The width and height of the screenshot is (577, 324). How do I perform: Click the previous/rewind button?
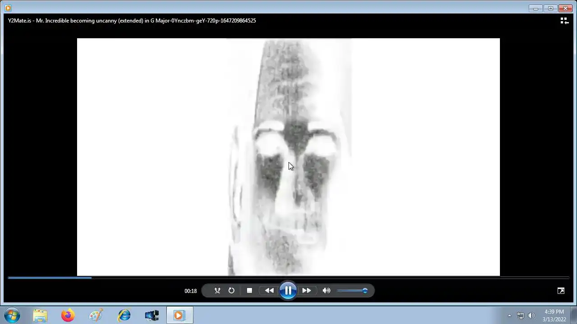pyautogui.click(x=269, y=291)
